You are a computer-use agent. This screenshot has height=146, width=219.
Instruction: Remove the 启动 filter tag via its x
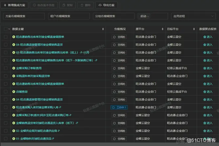[x=148, y=16]
